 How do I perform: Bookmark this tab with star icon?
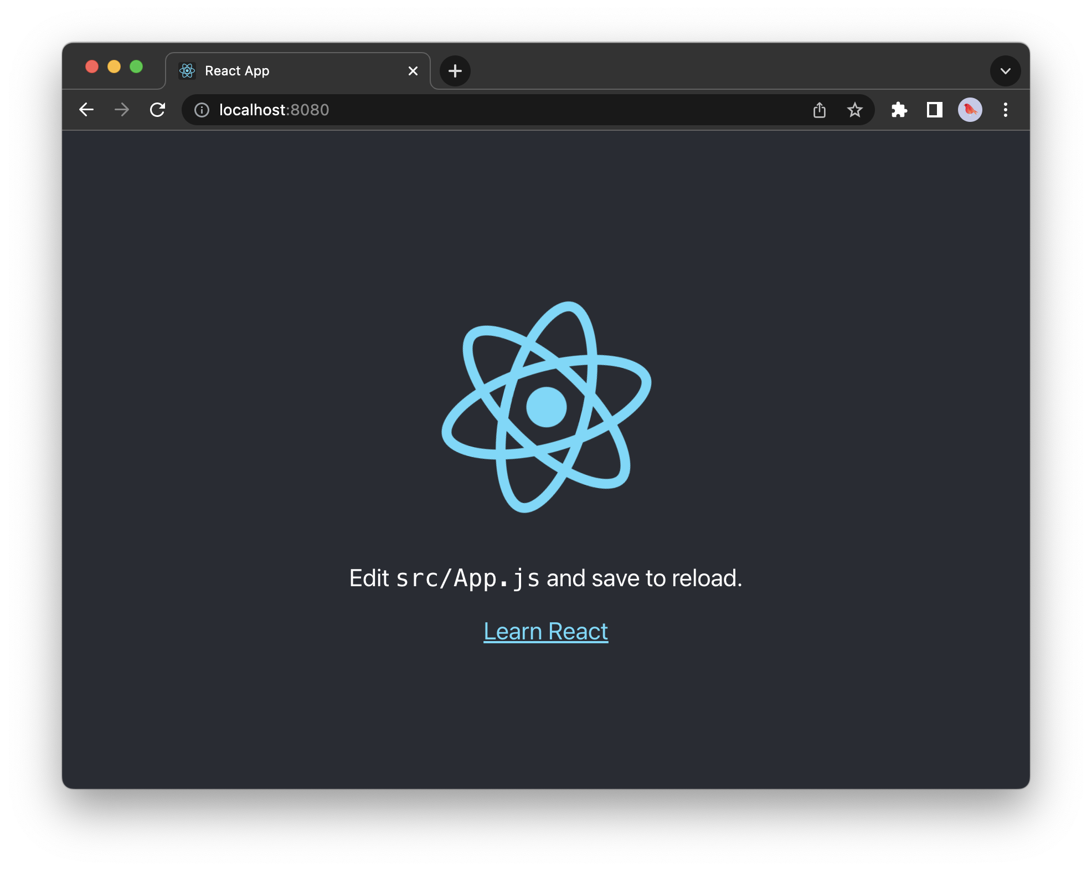coord(855,110)
